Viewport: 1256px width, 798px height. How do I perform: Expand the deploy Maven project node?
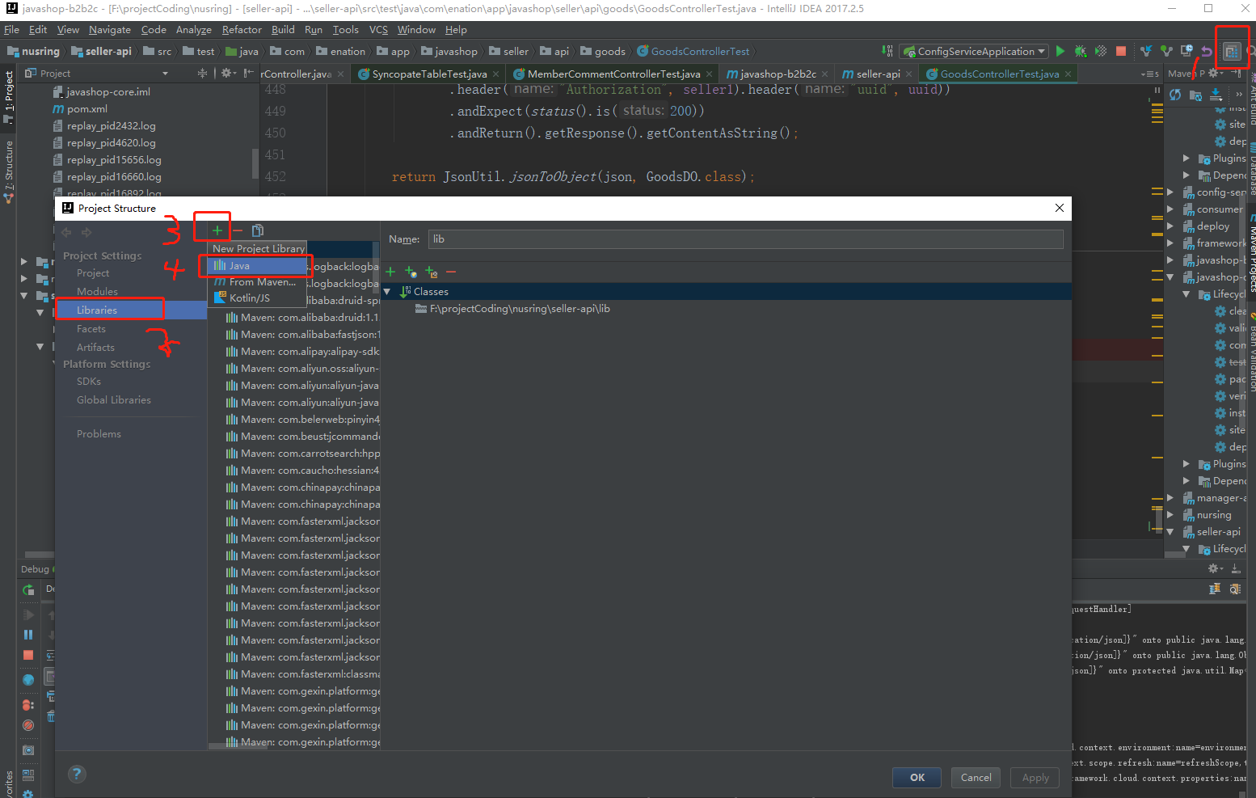tap(1170, 226)
